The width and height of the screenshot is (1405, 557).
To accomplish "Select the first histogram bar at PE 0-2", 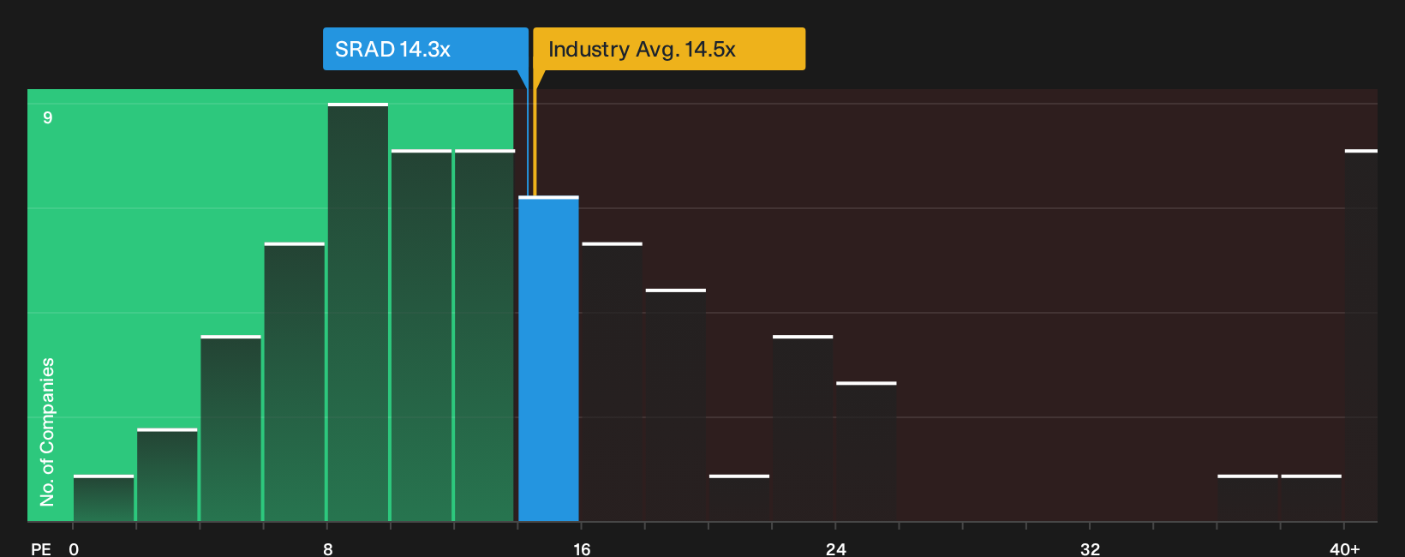I will coord(104,498).
